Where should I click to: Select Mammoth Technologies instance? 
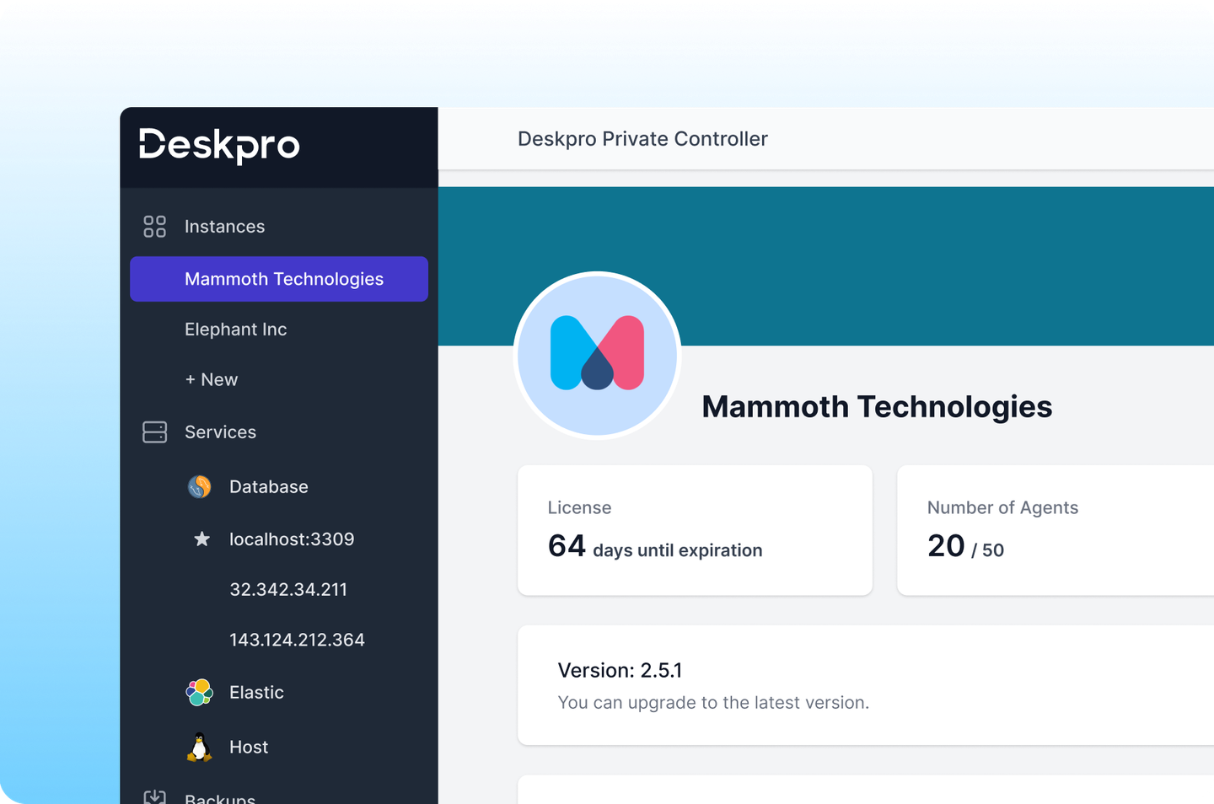point(279,279)
